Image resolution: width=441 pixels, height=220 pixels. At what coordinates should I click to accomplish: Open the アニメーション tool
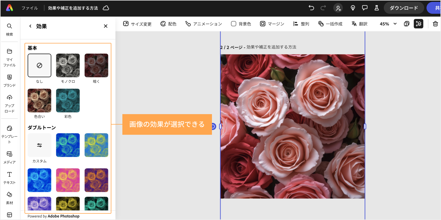(x=203, y=24)
